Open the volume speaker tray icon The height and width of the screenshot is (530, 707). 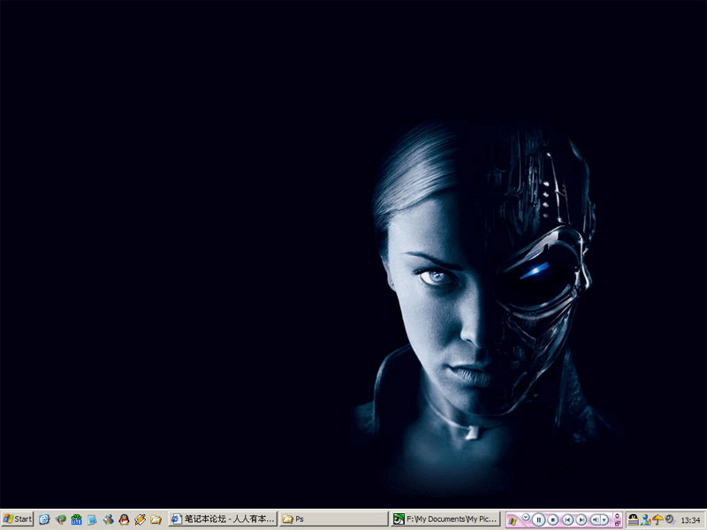tap(670, 519)
